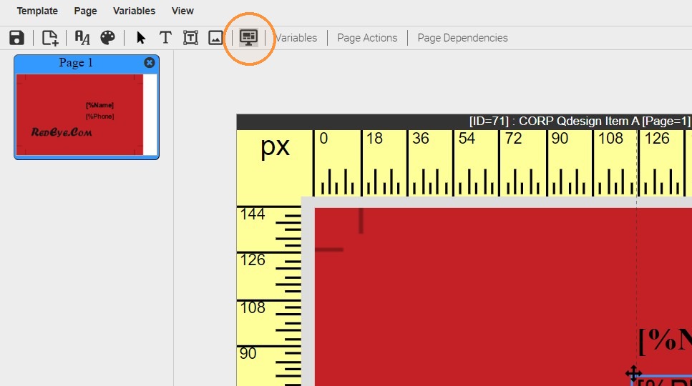
Task: Click the 72 mark on horizontal ruler
Action: click(513, 139)
